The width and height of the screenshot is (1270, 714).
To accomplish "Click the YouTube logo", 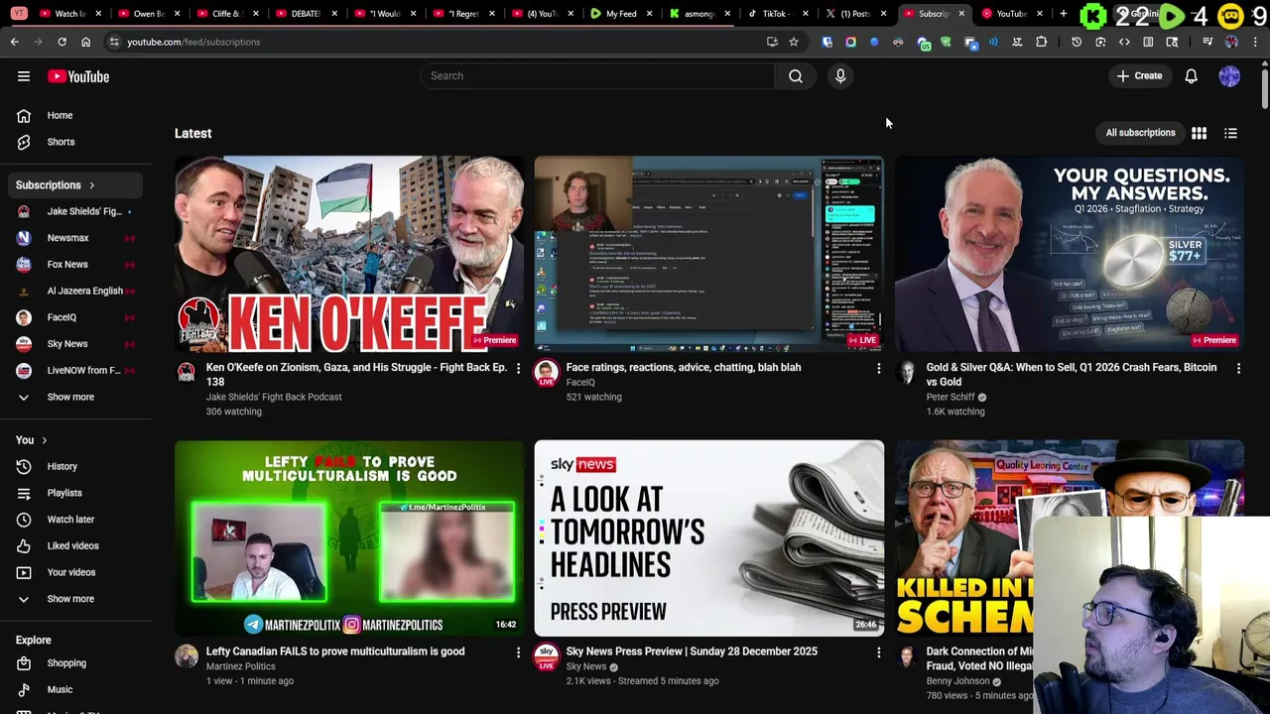I will click(78, 76).
